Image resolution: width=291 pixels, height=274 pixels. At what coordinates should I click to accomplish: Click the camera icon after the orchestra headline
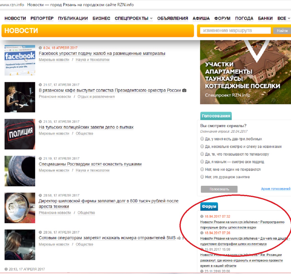[x=184, y=90]
